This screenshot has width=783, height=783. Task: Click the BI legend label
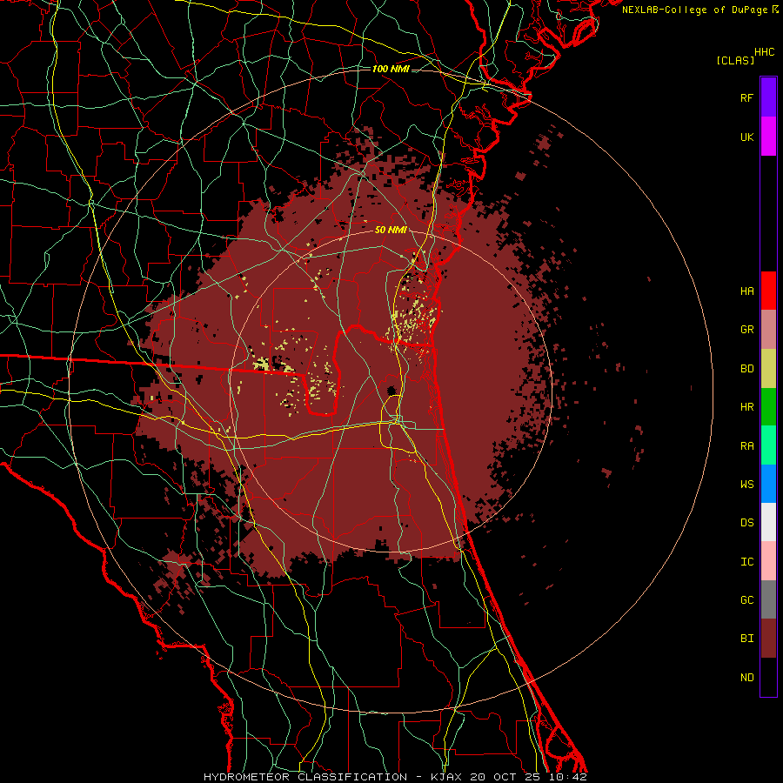click(746, 639)
